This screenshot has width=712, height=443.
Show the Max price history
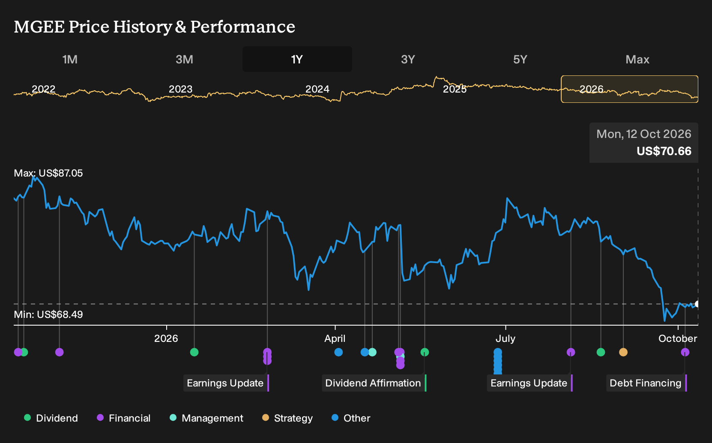(637, 59)
